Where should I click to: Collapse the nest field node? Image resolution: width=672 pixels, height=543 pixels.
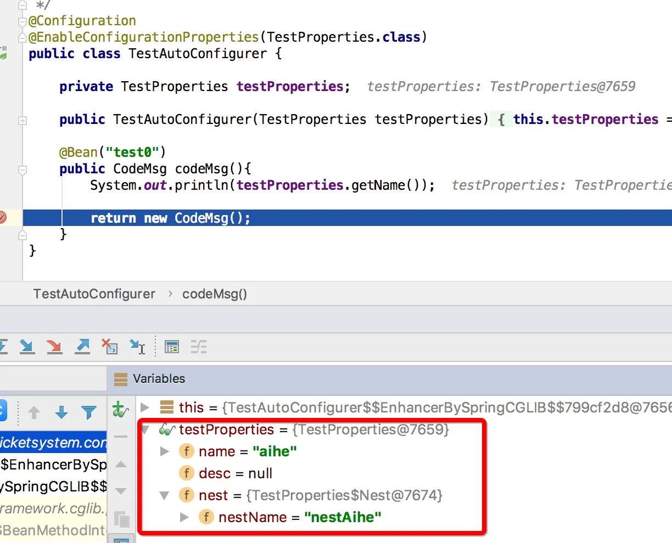point(164,496)
